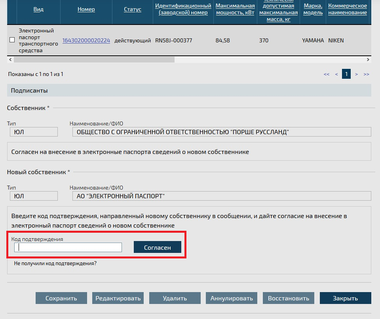Click the horizontal table scrollbar thumb
The height and width of the screenshot is (319, 380).
[94, 59]
